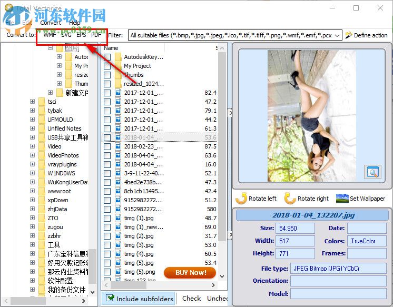The width and height of the screenshot is (393, 307).
Task: Check the AutodeskKey folder checkbox
Action: point(107,57)
